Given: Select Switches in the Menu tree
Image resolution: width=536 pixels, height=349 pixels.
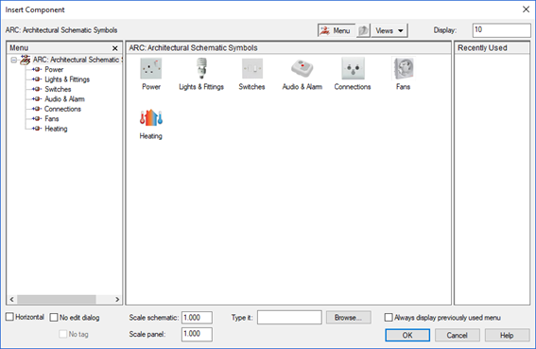Looking at the screenshot, I should 58,89.
